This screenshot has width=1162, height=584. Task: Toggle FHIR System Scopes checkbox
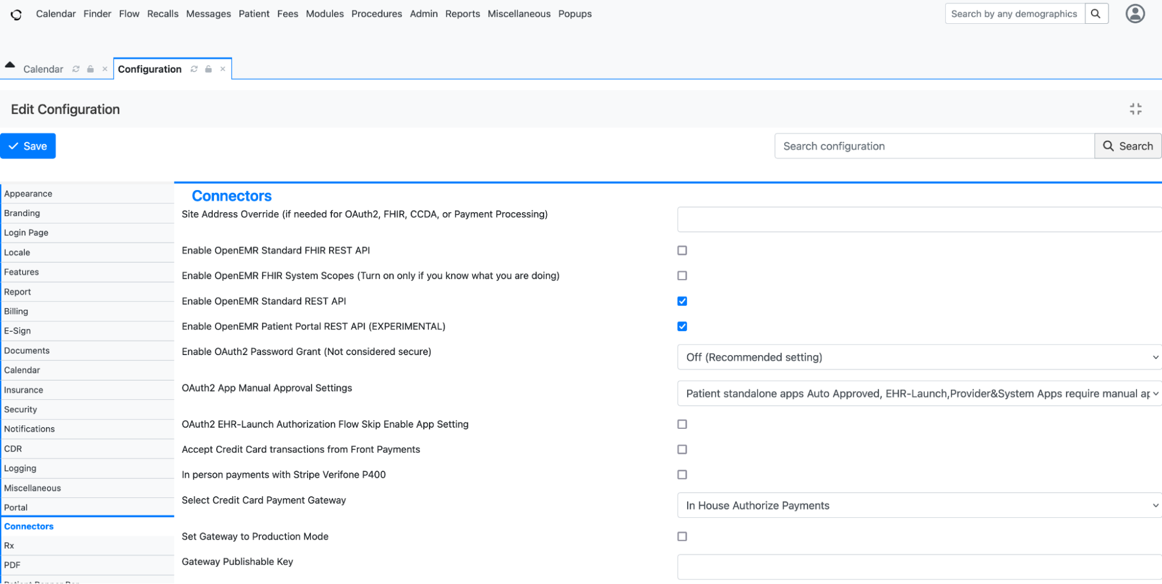[x=682, y=276]
